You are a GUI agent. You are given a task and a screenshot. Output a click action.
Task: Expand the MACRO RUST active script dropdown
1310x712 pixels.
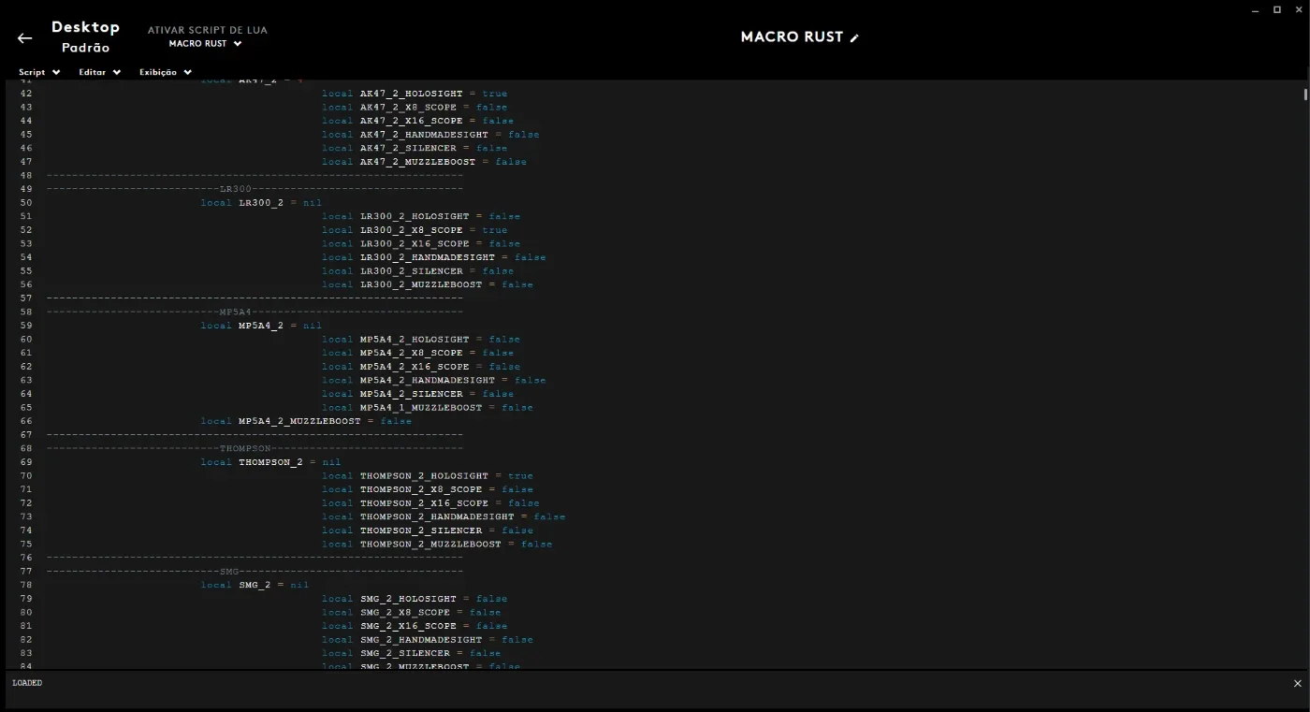tap(206, 44)
